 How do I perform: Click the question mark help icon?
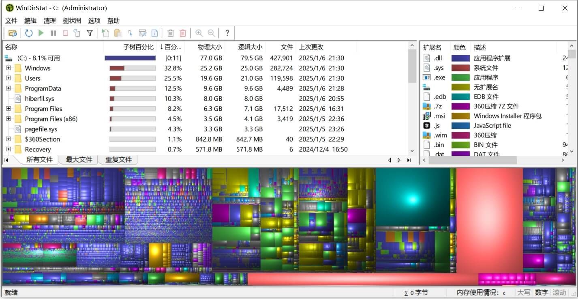tap(227, 33)
